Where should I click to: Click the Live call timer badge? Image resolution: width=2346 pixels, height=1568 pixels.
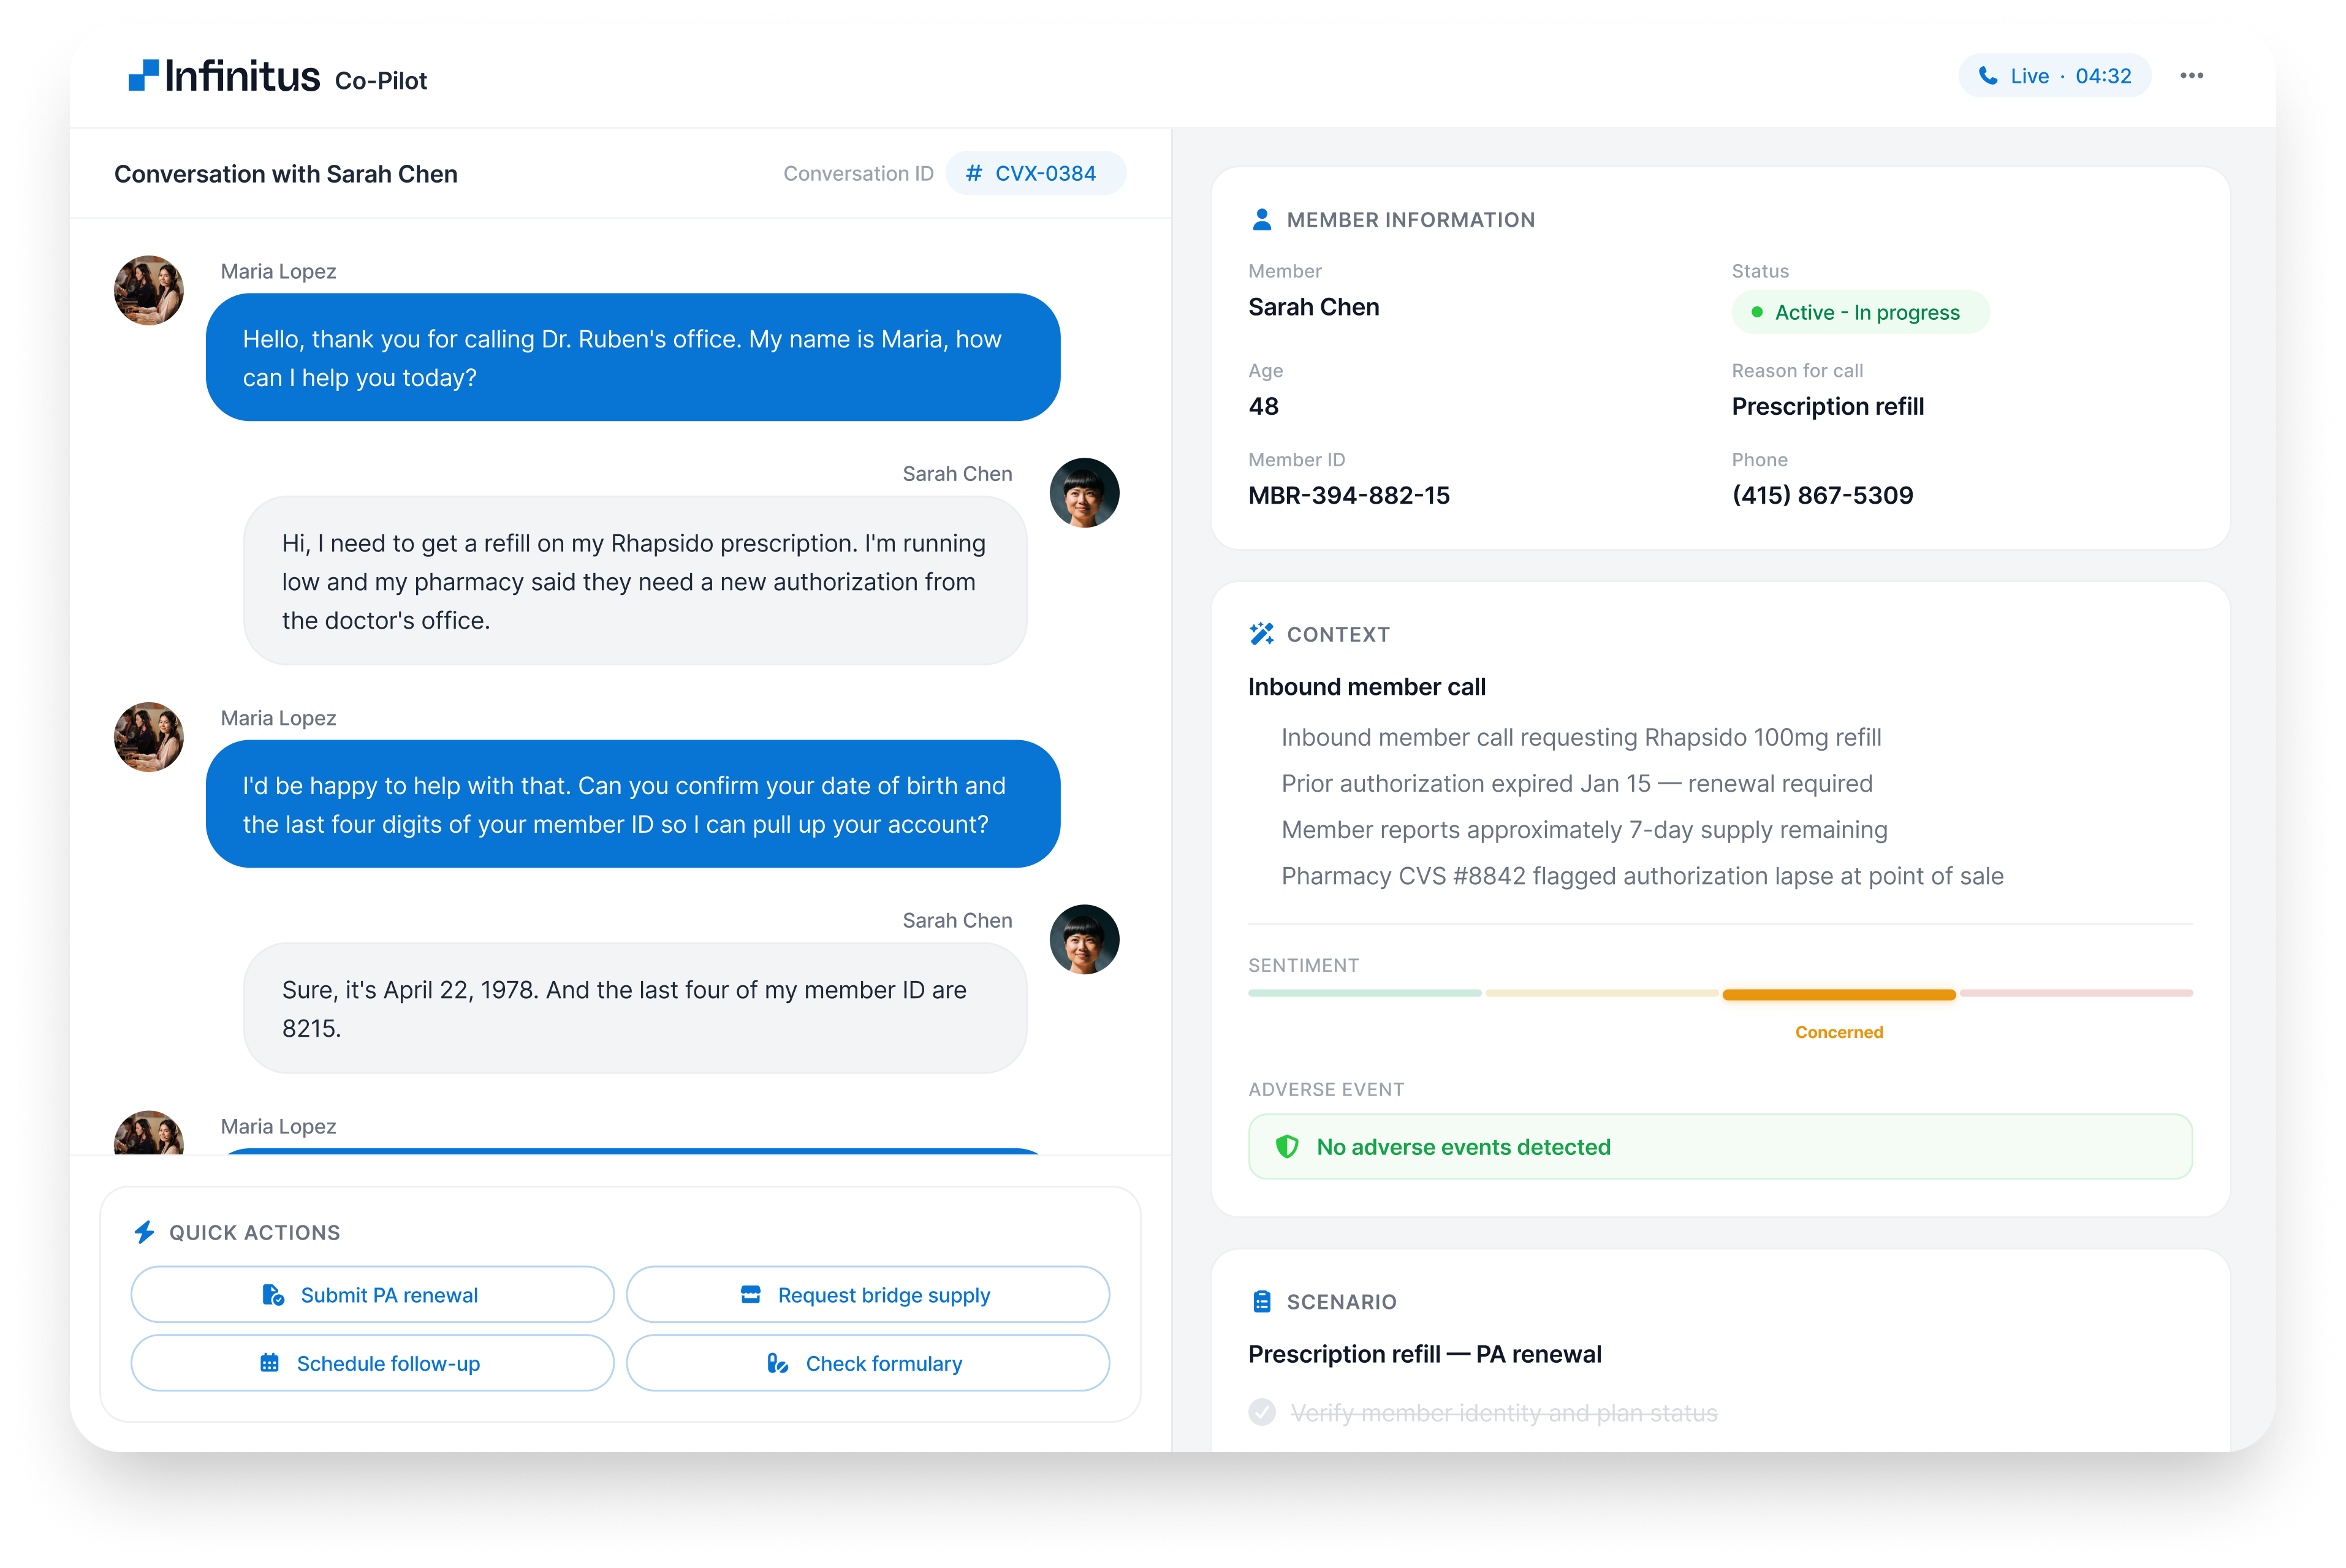pyautogui.click(x=2054, y=76)
